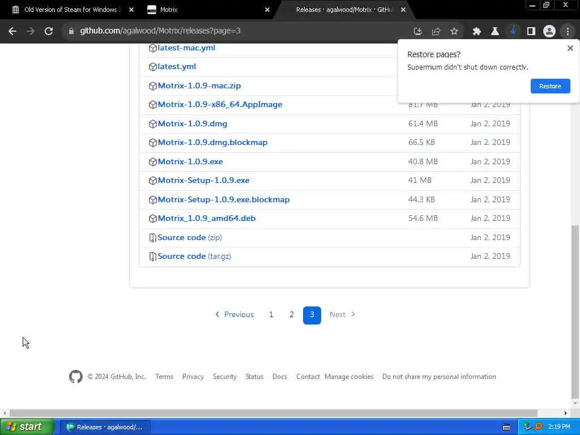Click package icon beside Motrix_1.0.9_amd64.deb
The image size is (580, 435).
(x=152, y=219)
